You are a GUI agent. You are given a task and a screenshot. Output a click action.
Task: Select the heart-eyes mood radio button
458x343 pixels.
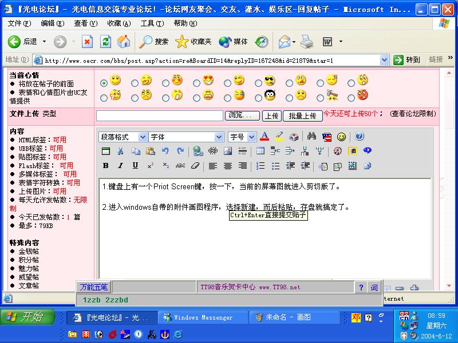pyautogui.click(x=196, y=83)
